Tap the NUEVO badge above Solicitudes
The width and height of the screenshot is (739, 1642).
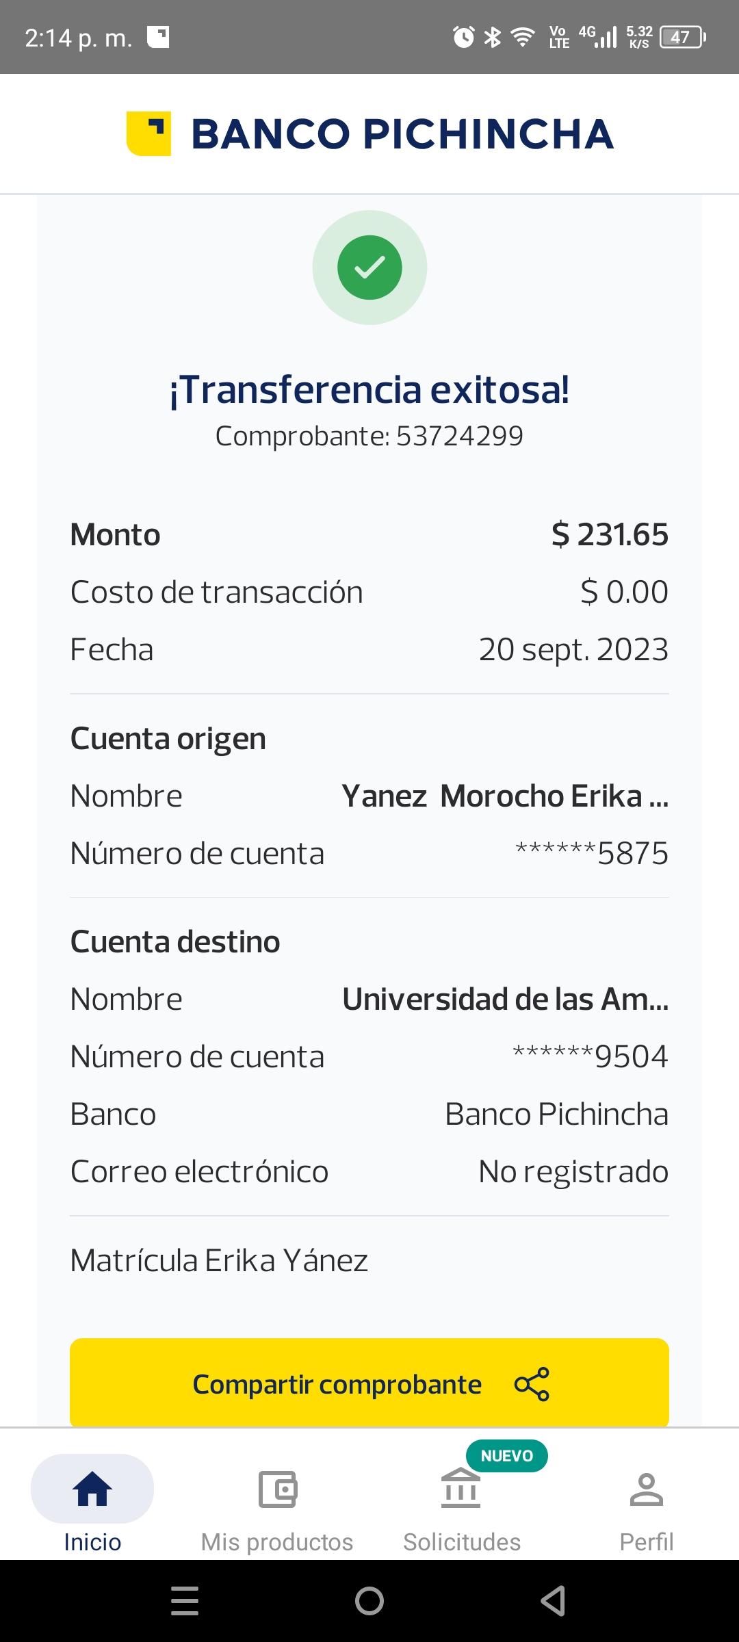[x=506, y=1455]
